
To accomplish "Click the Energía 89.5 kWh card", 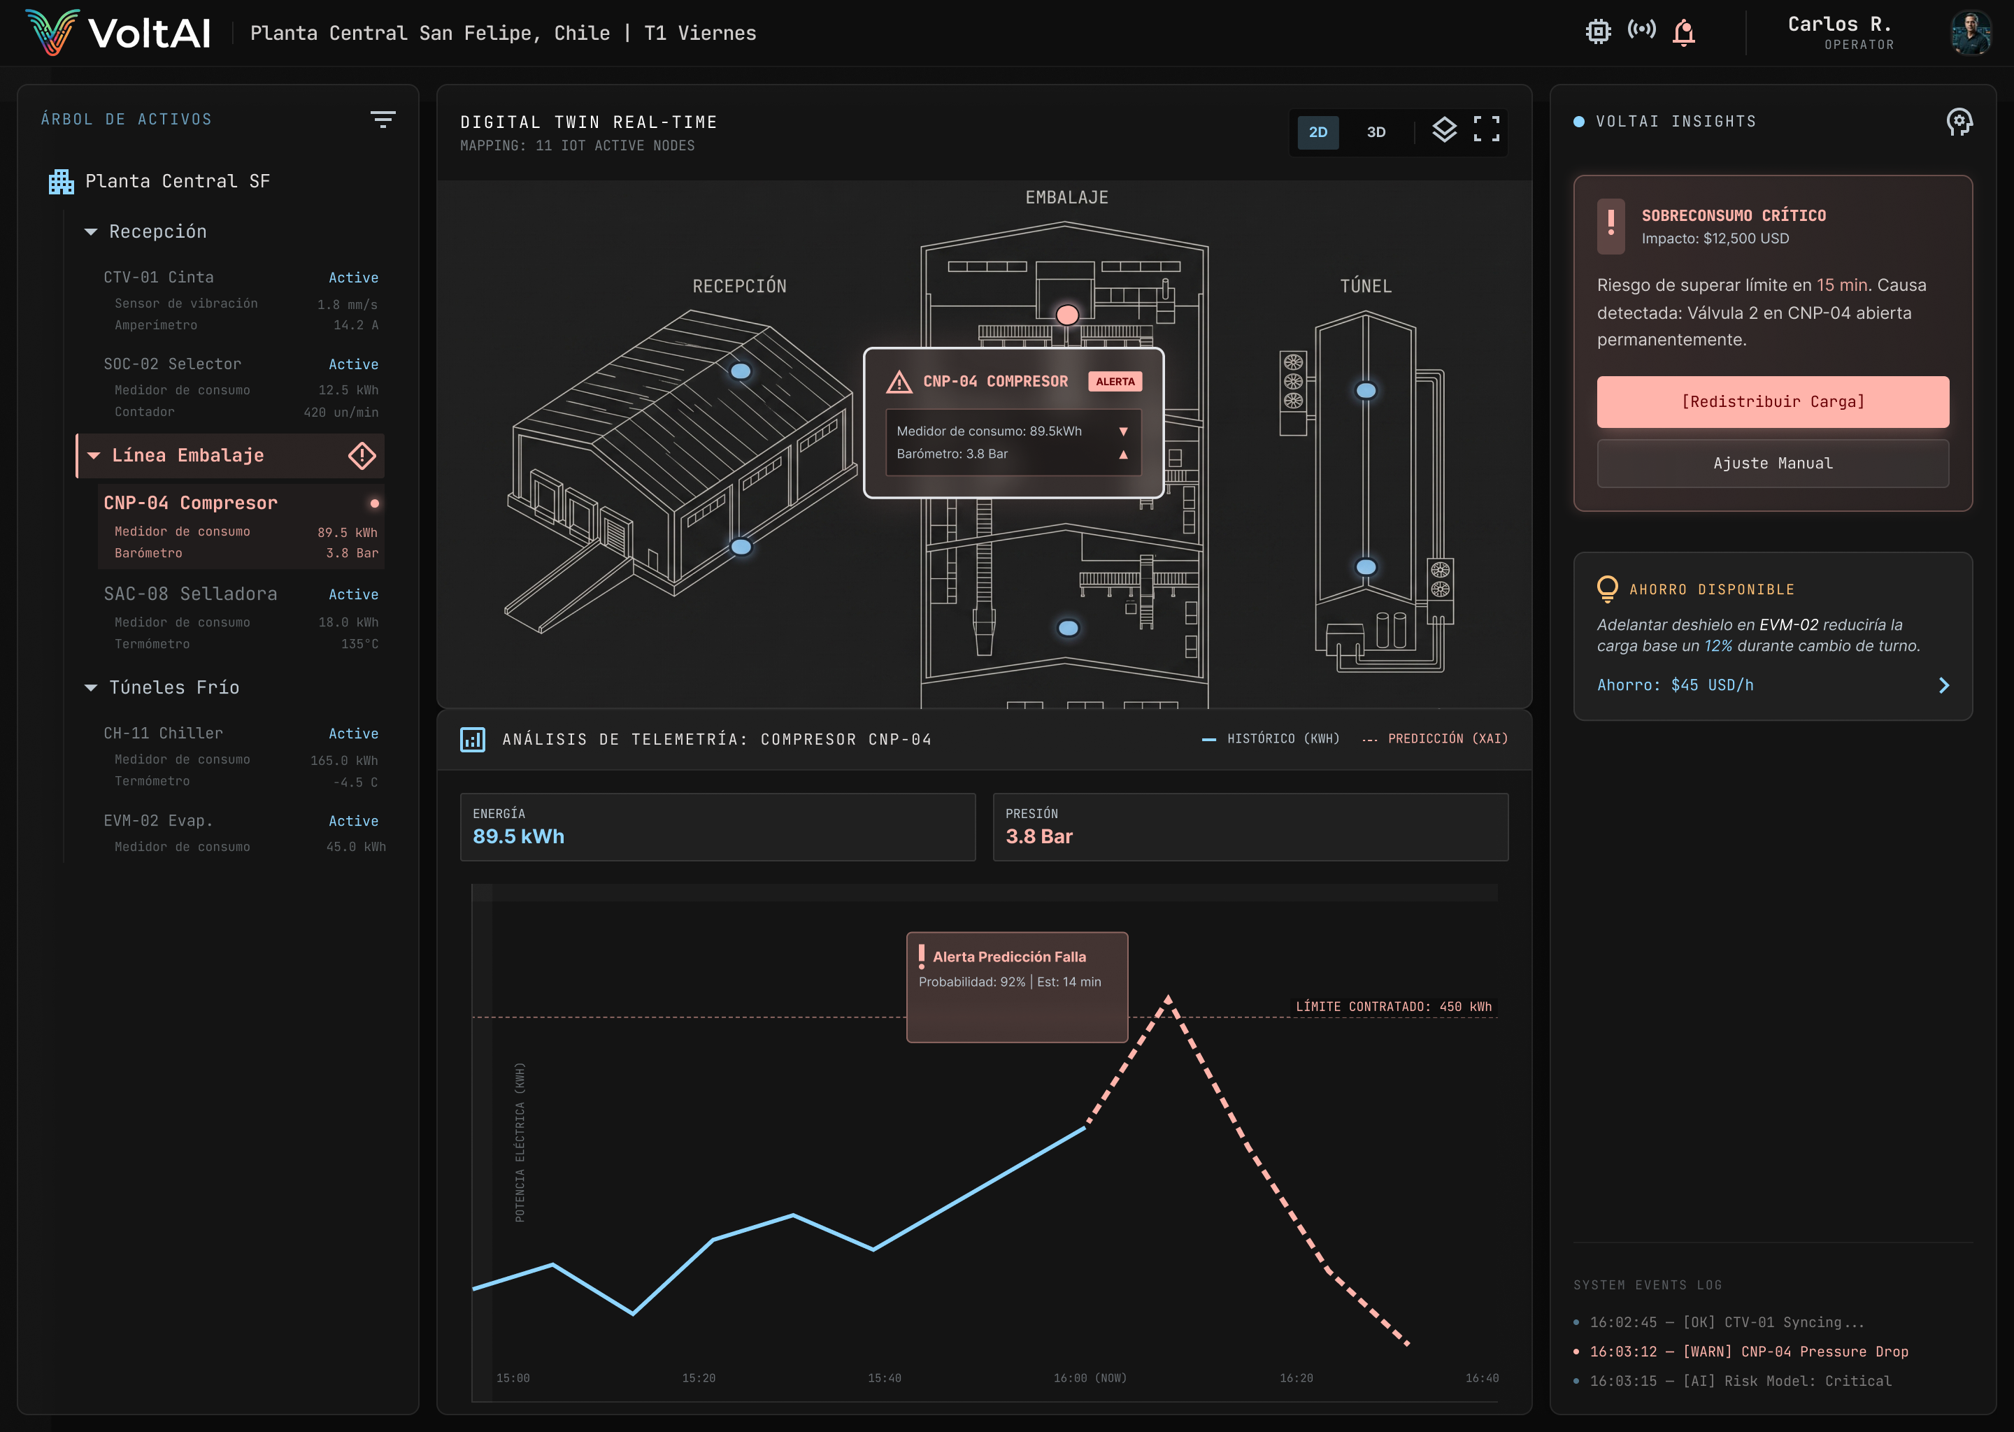I will click(717, 827).
